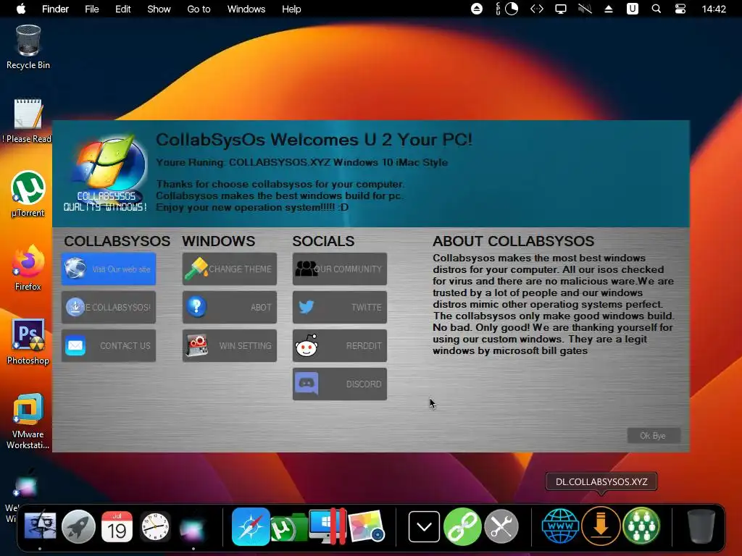Open the DISCORD link
The image size is (742, 556).
coord(340,384)
